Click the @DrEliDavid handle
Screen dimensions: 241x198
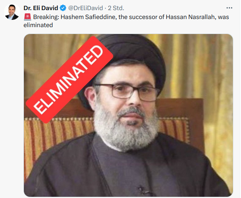pos(85,8)
